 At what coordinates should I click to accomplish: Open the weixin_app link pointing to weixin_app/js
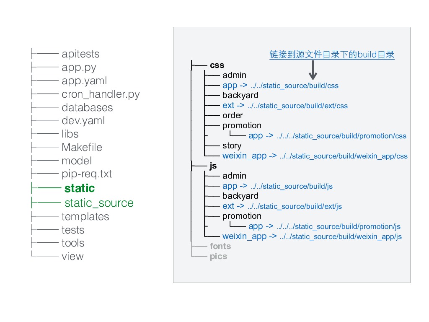(x=312, y=236)
